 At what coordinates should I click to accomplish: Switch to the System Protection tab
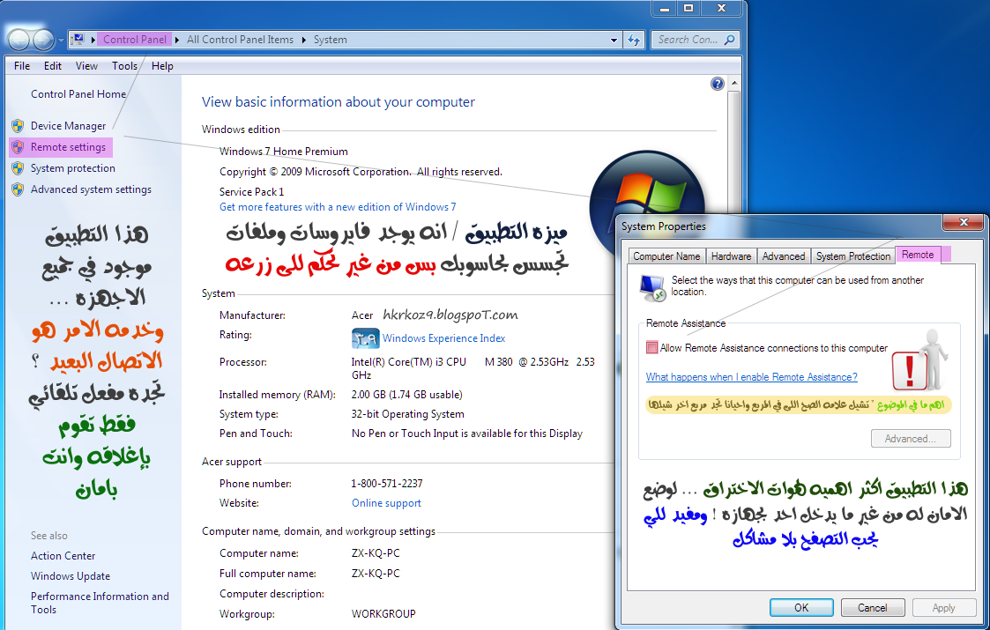pyautogui.click(x=853, y=256)
